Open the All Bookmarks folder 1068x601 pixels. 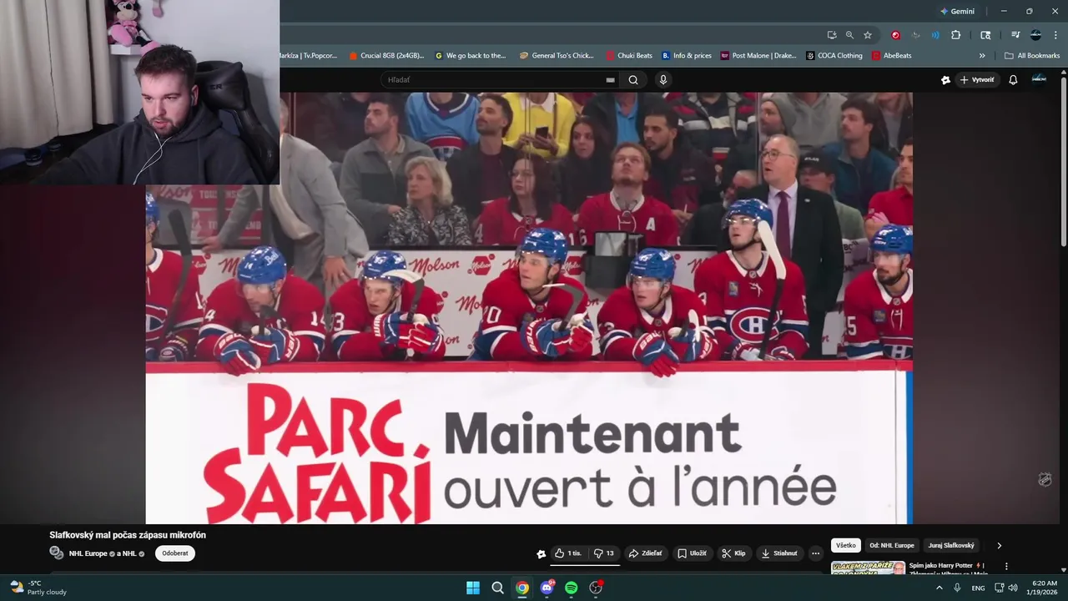click(1032, 56)
